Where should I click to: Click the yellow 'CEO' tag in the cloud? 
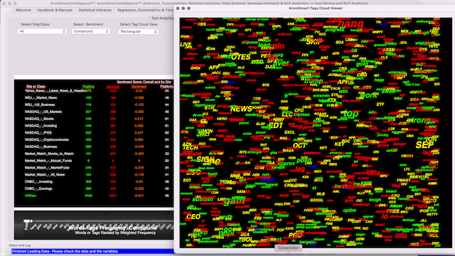(x=193, y=217)
